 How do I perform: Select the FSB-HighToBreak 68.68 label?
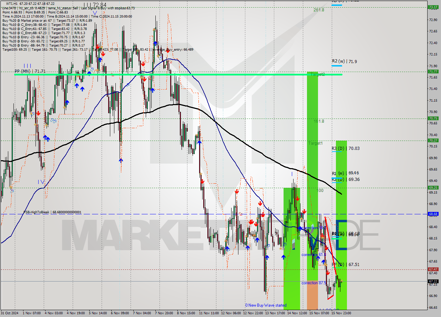coord(52,212)
